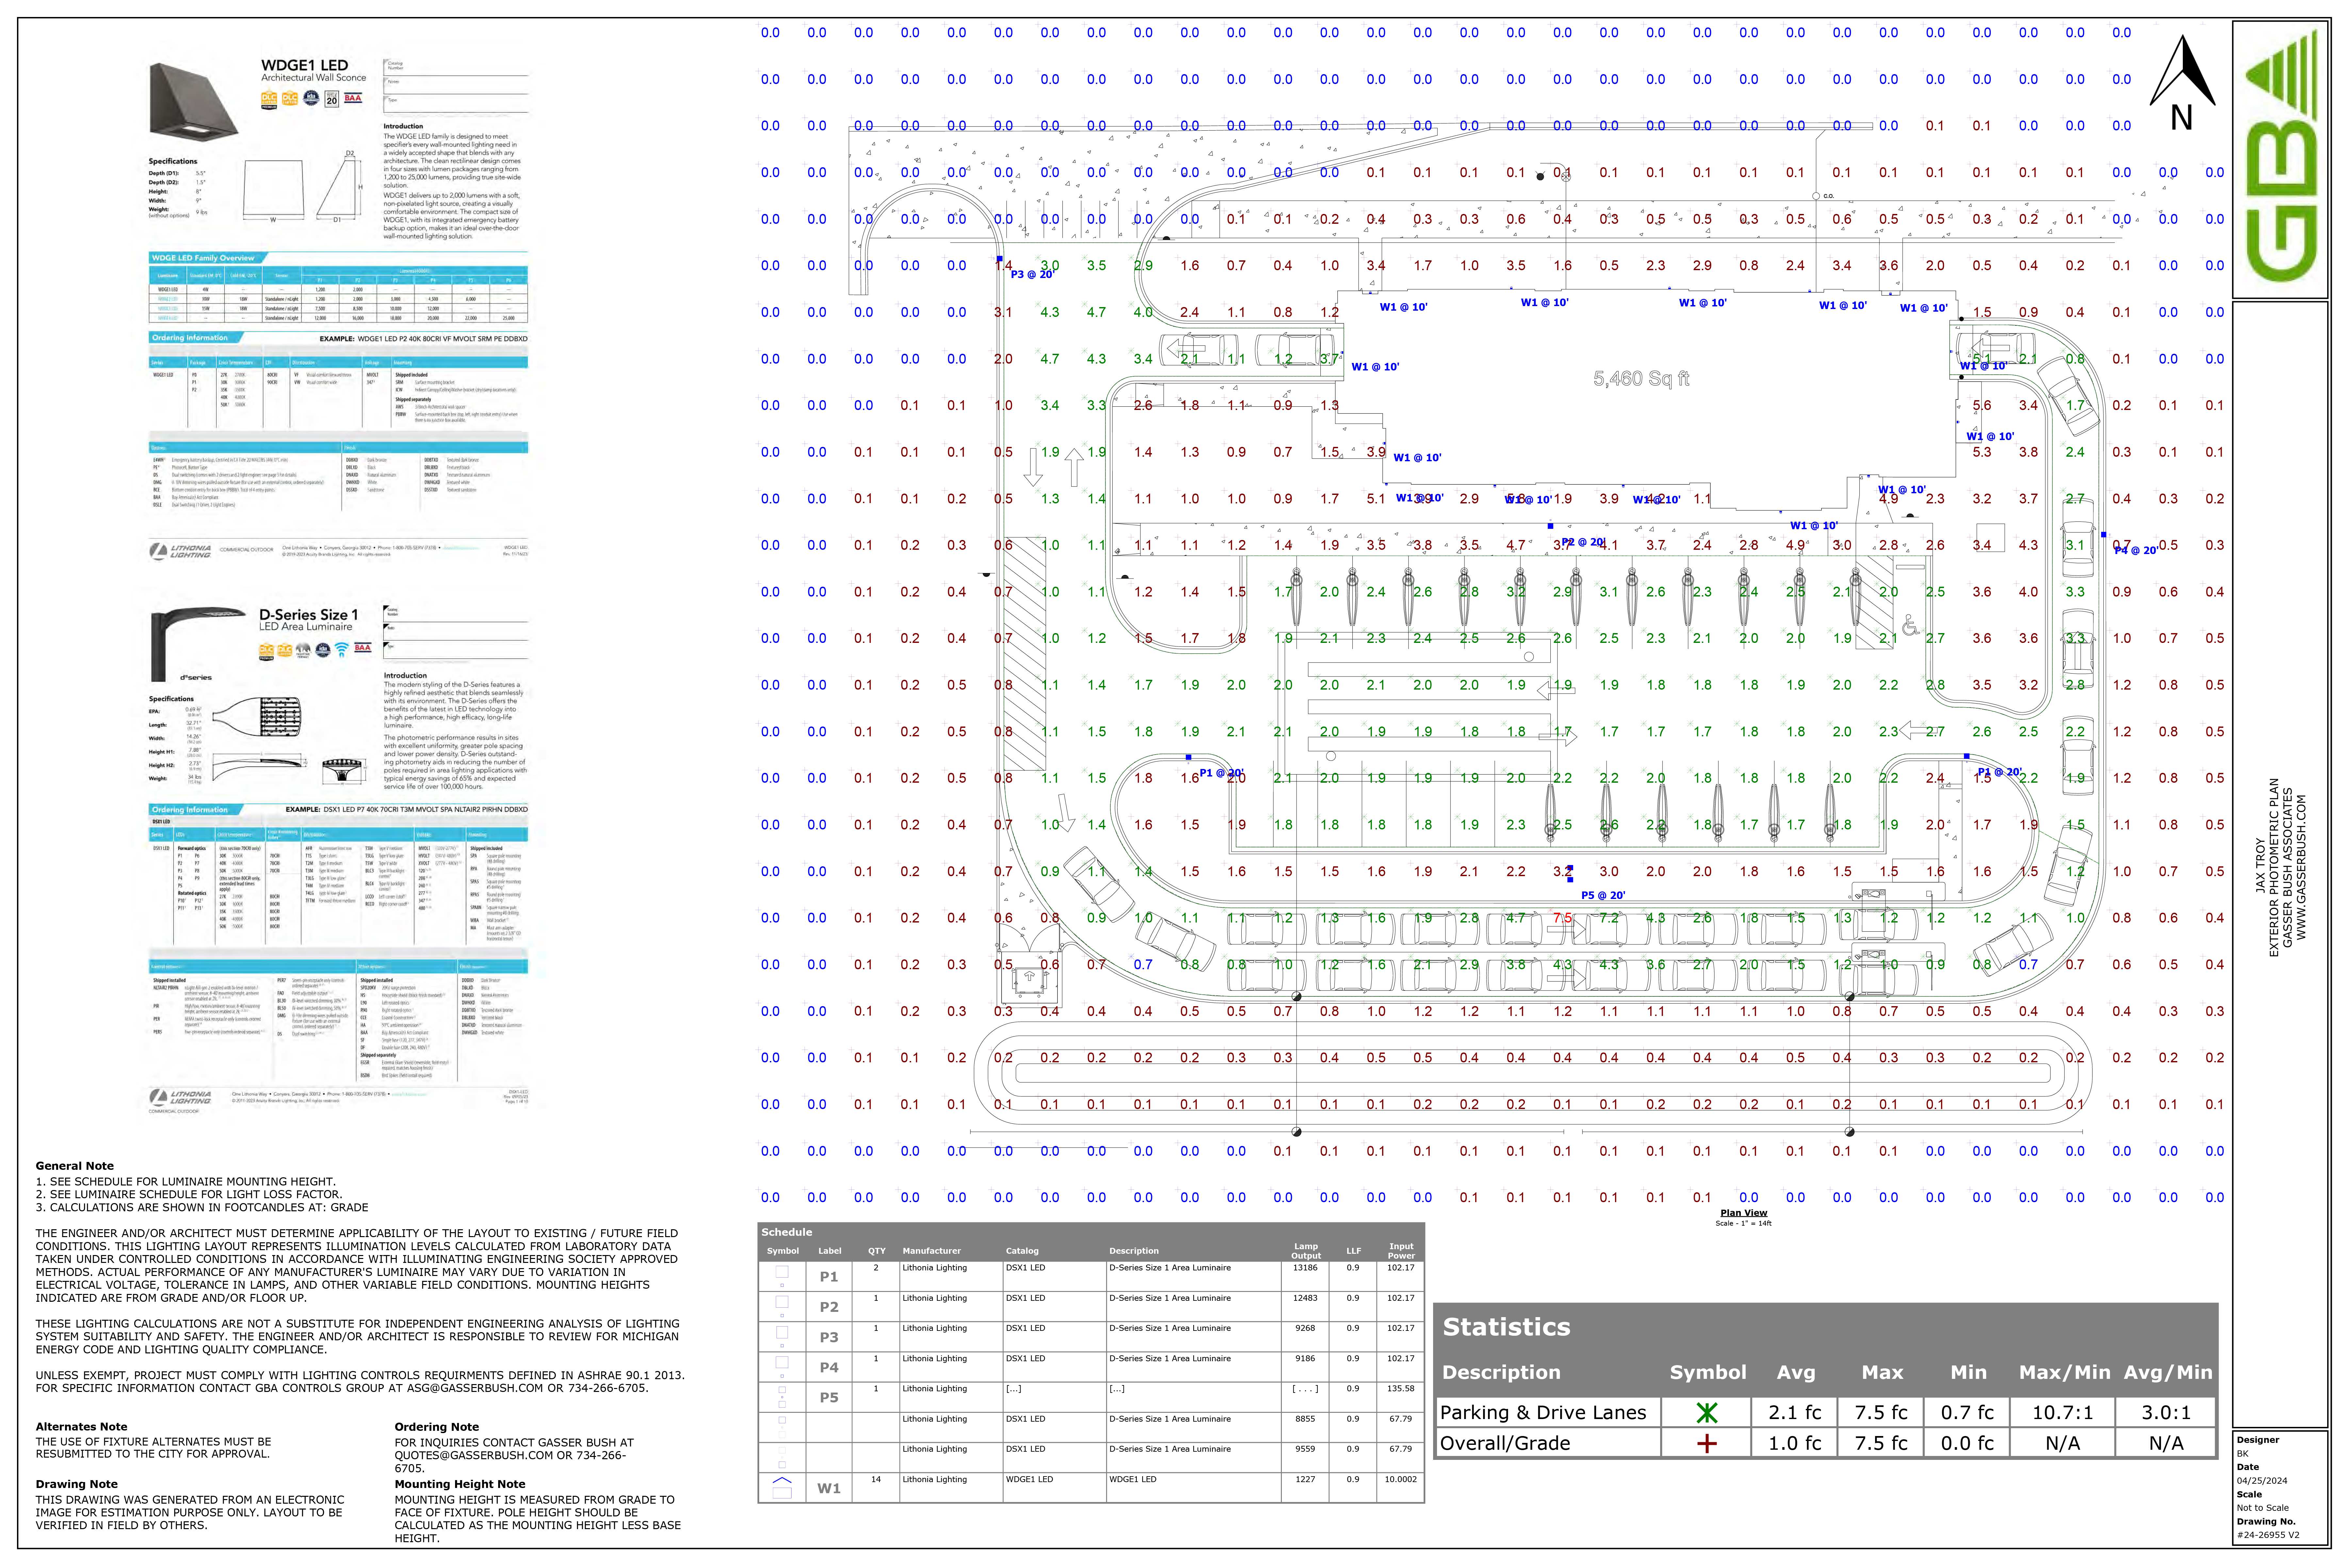Click the WDGE LED Family Overview heading

pyautogui.click(x=203, y=258)
